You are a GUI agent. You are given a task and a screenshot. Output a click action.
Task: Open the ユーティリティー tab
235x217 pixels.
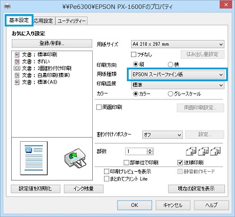pos(72,21)
